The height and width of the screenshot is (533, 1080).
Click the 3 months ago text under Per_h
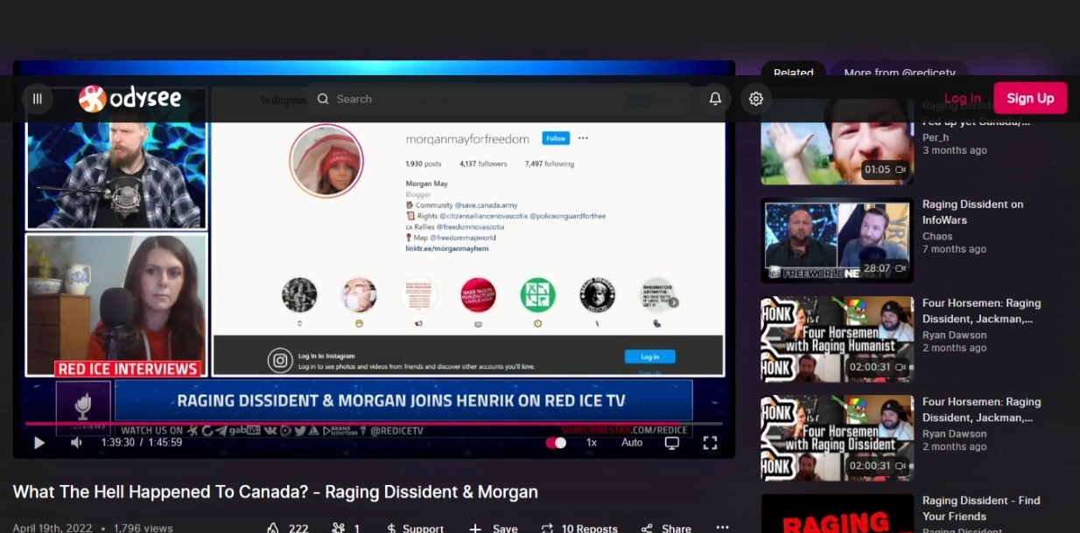955,150
